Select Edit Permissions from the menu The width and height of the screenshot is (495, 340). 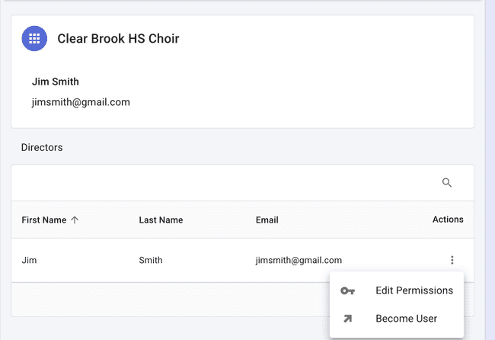pos(414,290)
